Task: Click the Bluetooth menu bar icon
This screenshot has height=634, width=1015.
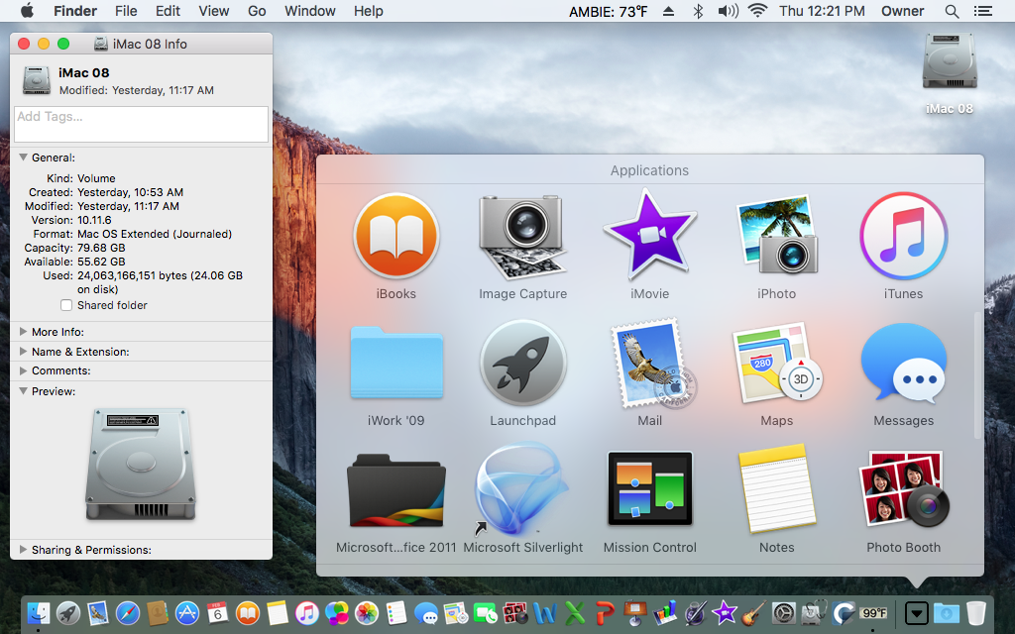Action: click(698, 11)
